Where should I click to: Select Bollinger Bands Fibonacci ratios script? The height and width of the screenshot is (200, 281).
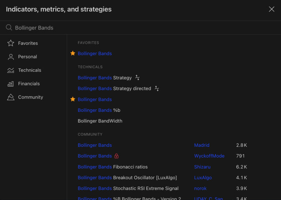coord(113,167)
